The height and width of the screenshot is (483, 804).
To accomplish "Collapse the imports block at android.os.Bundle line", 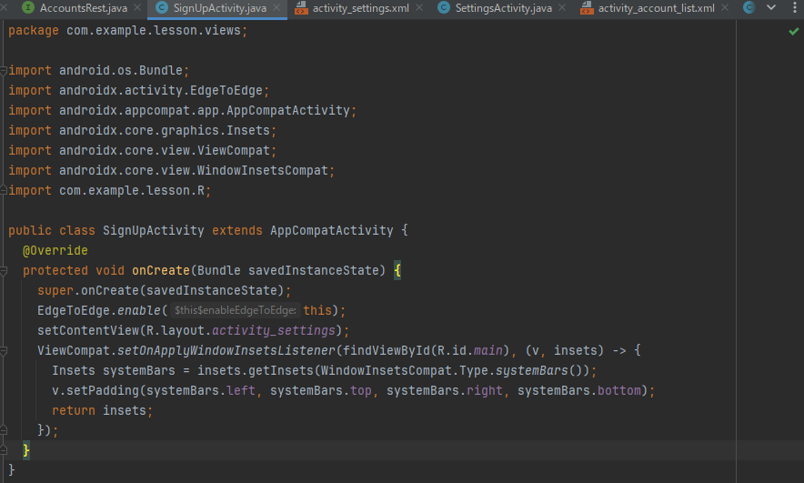I will (x=3, y=71).
